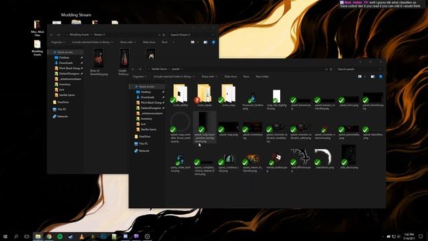Click the Search panels field
Image resolution: width=428 pixels, height=241 pixels.
[359, 70]
